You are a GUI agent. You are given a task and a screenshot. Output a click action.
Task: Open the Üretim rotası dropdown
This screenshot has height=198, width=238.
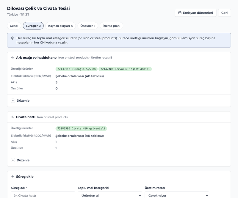tap(177, 196)
